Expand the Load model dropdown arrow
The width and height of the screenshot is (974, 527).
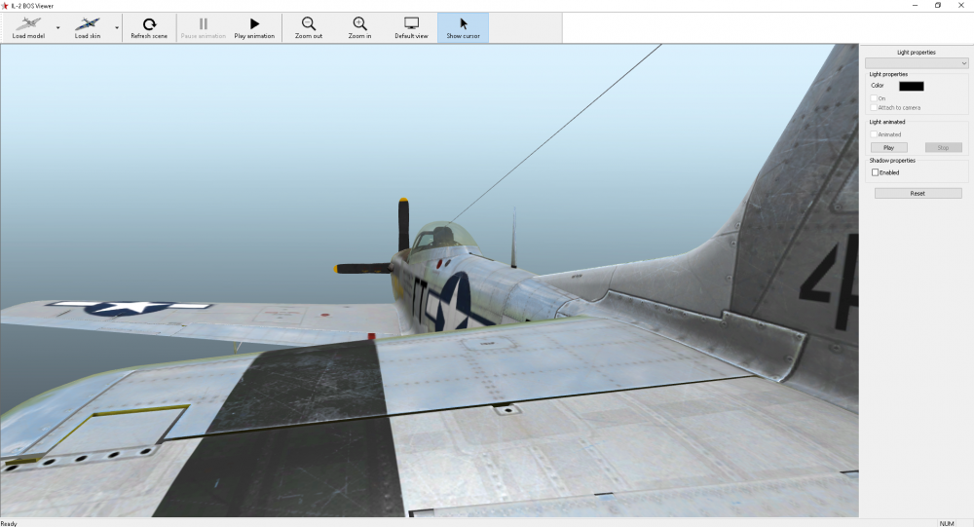point(57,27)
